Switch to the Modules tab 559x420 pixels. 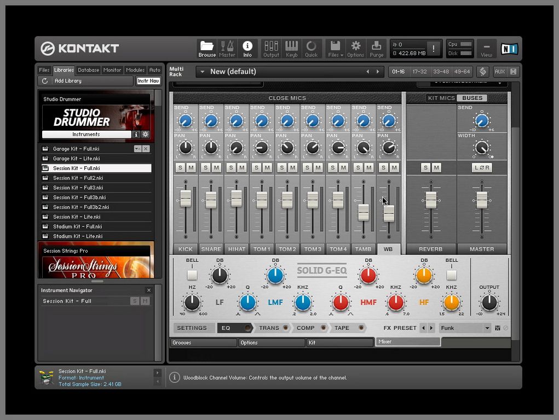tap(135, 70)
